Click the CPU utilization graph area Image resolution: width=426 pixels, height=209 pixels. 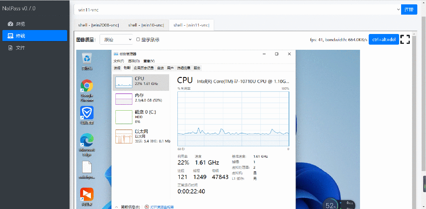[234, 119]
